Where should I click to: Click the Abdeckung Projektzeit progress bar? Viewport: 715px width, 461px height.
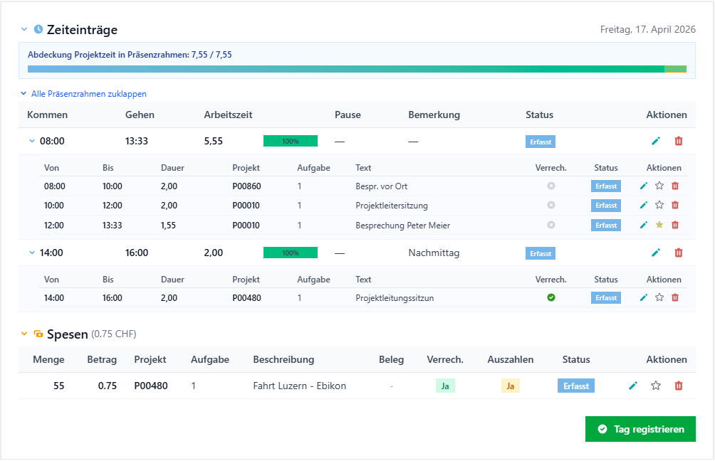357,69
